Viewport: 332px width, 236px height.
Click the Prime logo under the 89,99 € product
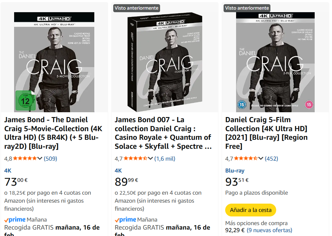coord(126,220)
